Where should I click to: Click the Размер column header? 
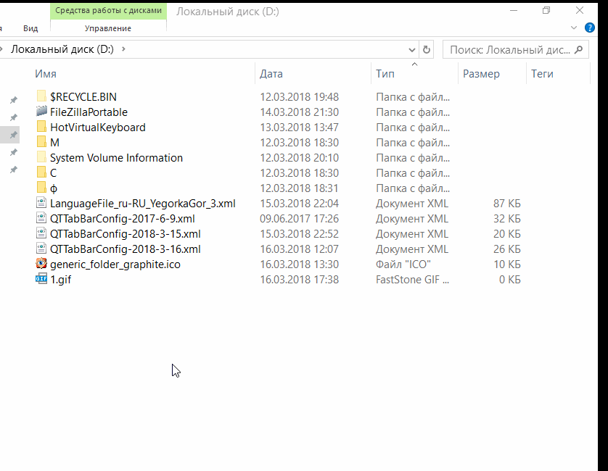[x=481, y=74]
